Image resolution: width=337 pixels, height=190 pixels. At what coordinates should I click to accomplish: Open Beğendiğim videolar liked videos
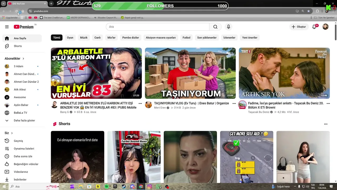22,164
